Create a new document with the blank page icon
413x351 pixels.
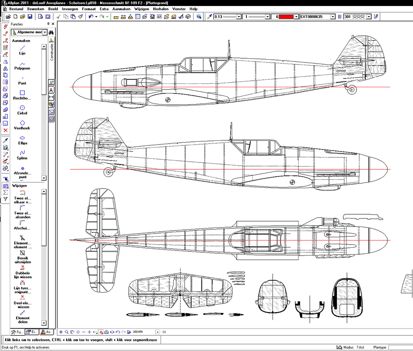pos(16,17)
